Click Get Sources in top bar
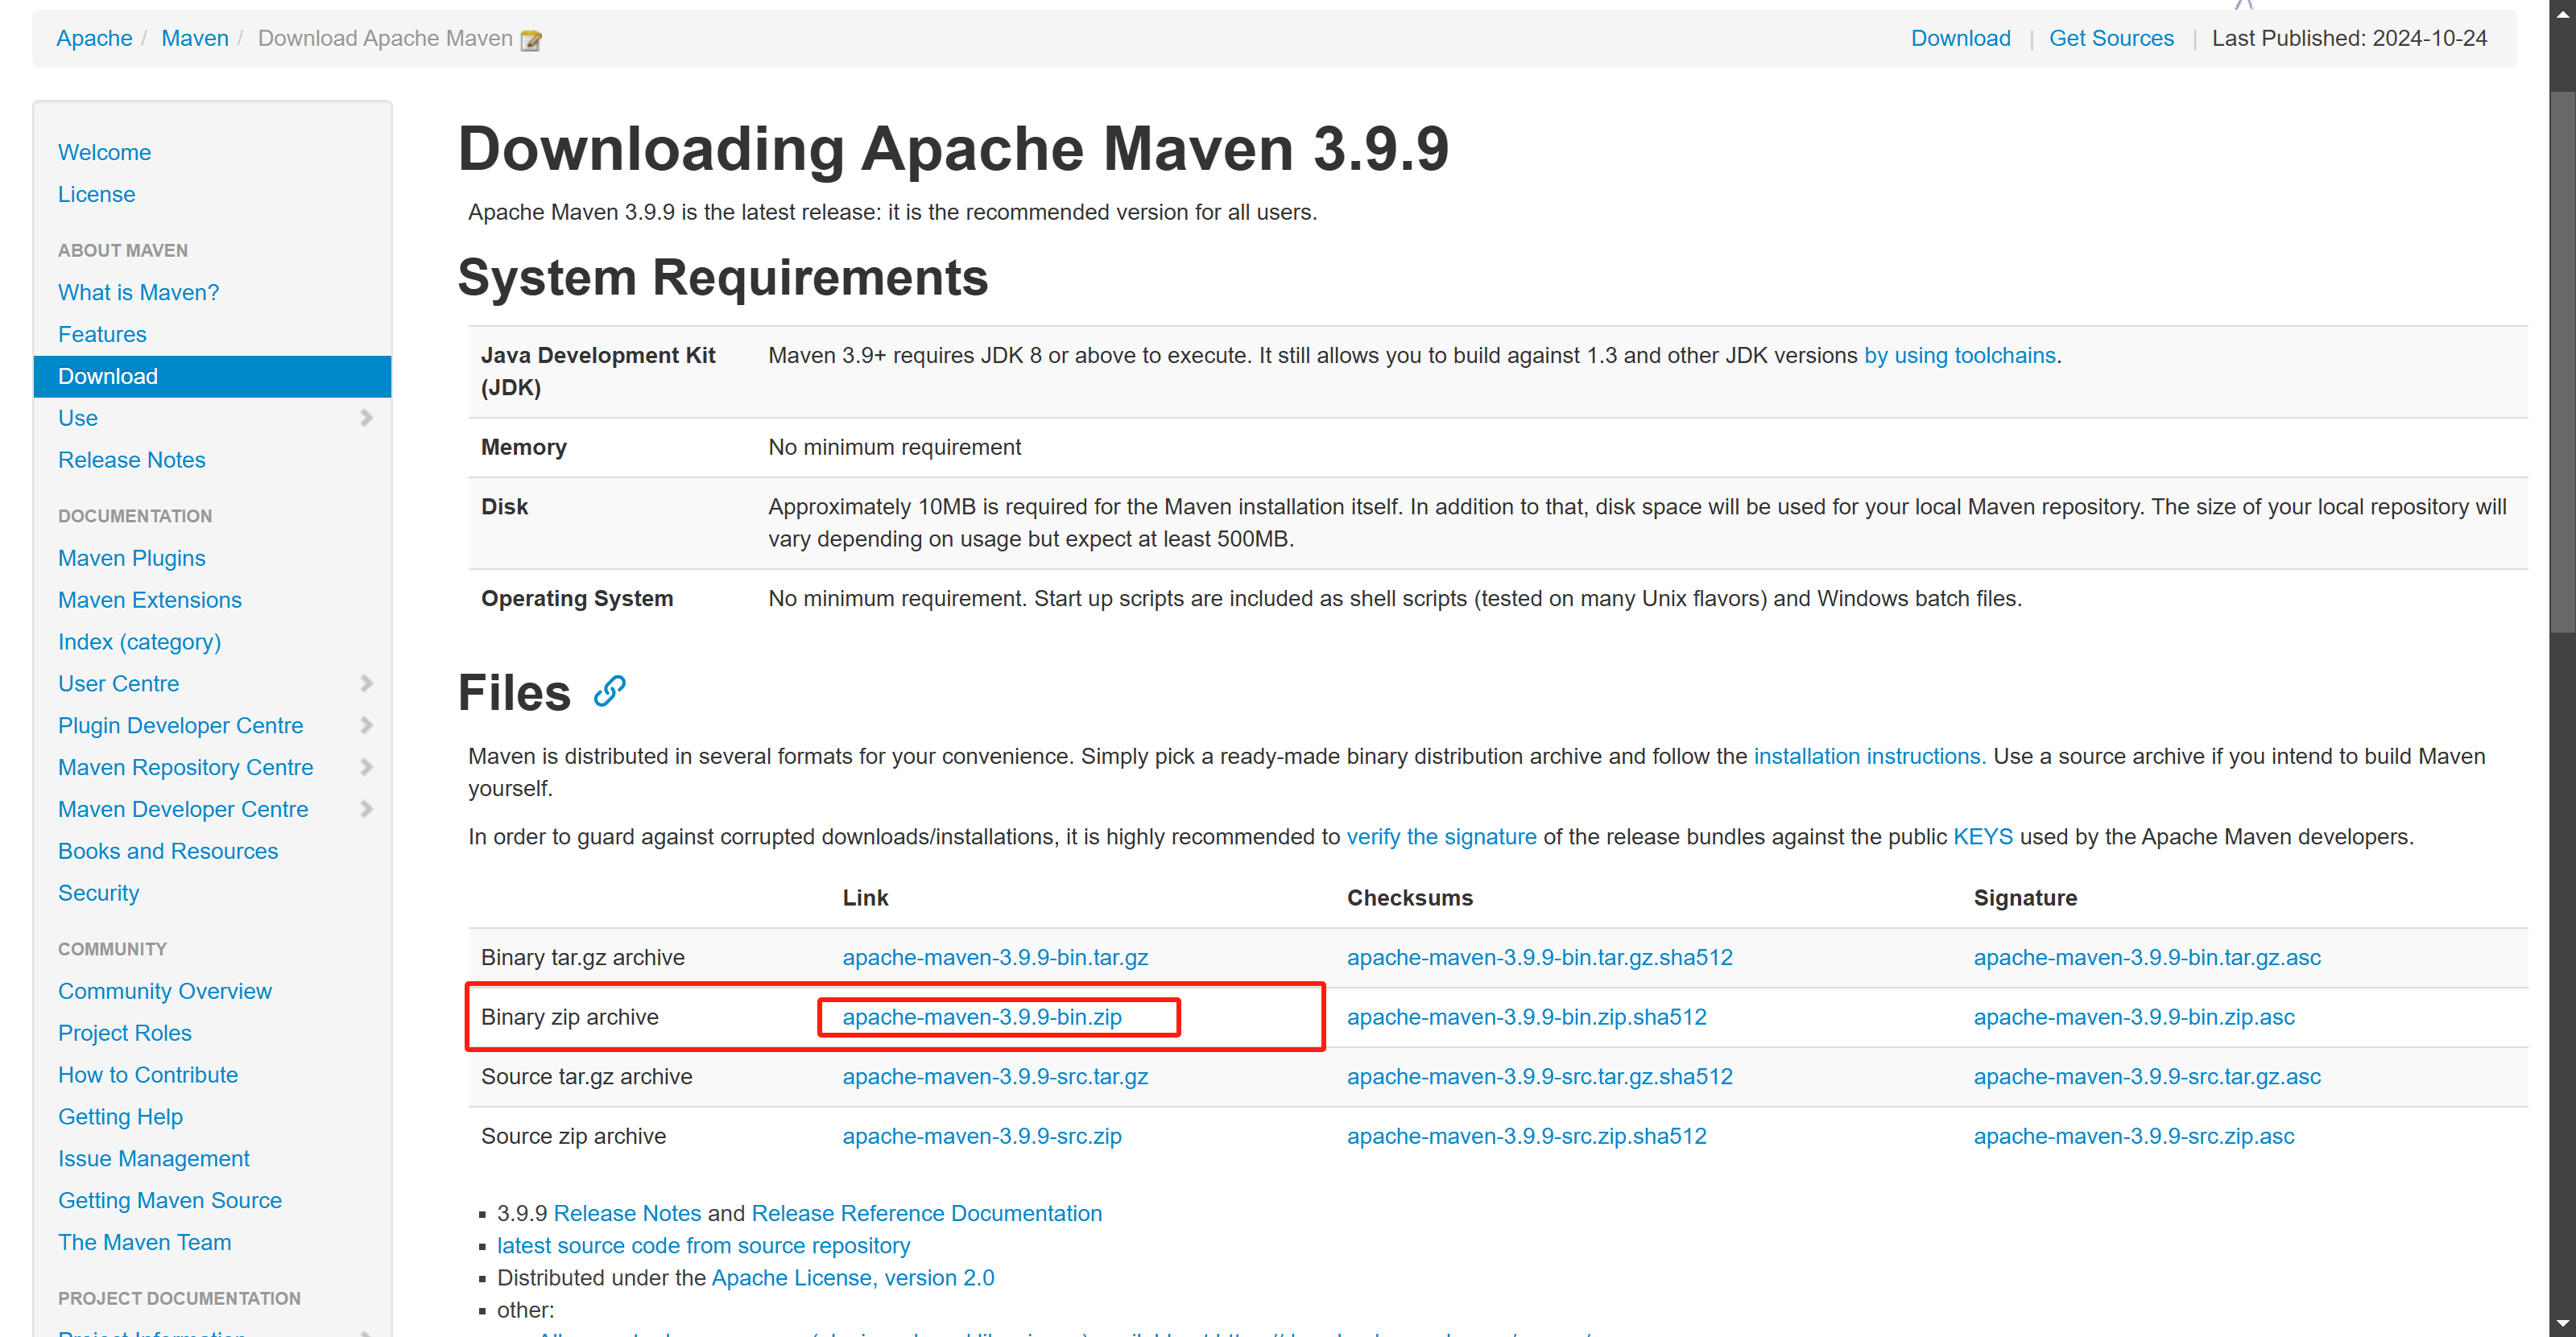Screen dimensions: 2576x1337 click(x=2111, y=38)
